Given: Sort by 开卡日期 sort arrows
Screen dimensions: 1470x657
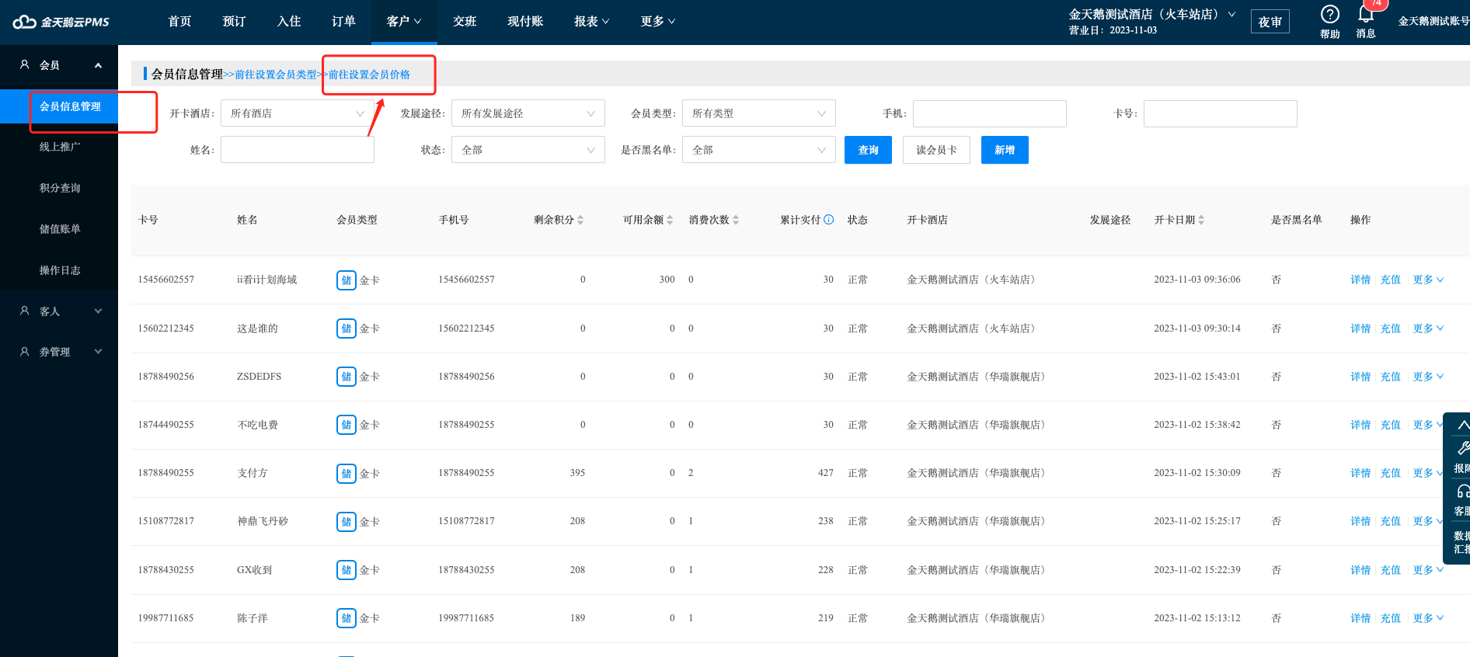Looking at the screenshot, I should click(x=1201, y=220).
